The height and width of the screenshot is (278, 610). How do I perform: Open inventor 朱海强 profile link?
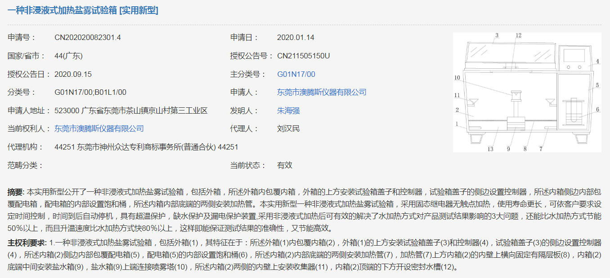(x=288, y=110)
